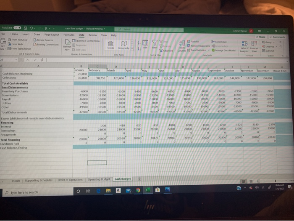Click the Comments button

(277, 37)
